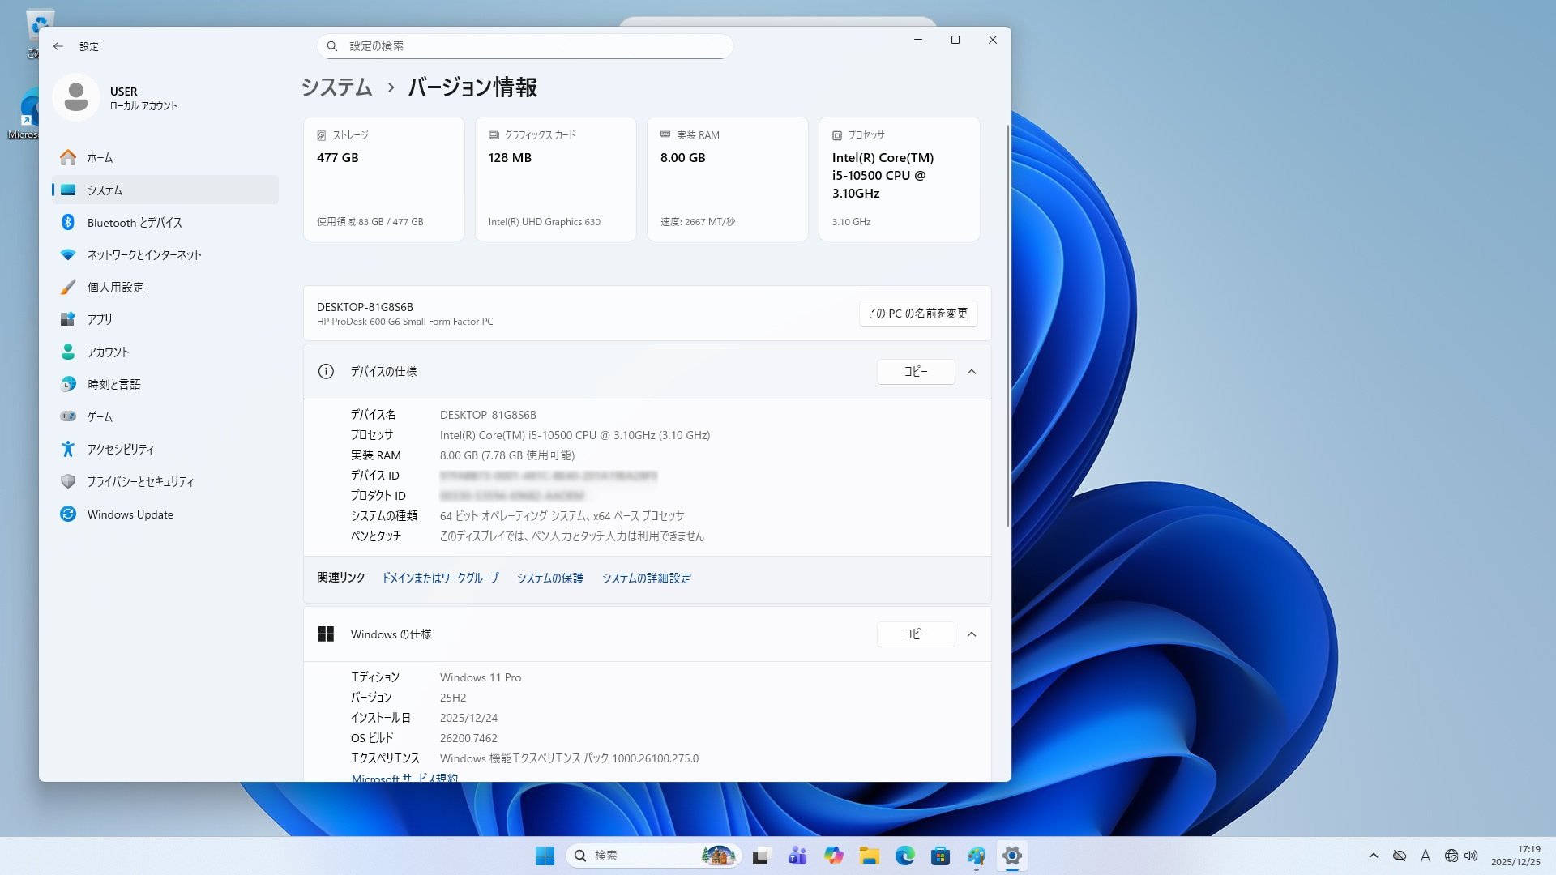The height and width of the screenshot is (875, 1556).
Task: Open Windows Update page
Action: coord(130,514)
